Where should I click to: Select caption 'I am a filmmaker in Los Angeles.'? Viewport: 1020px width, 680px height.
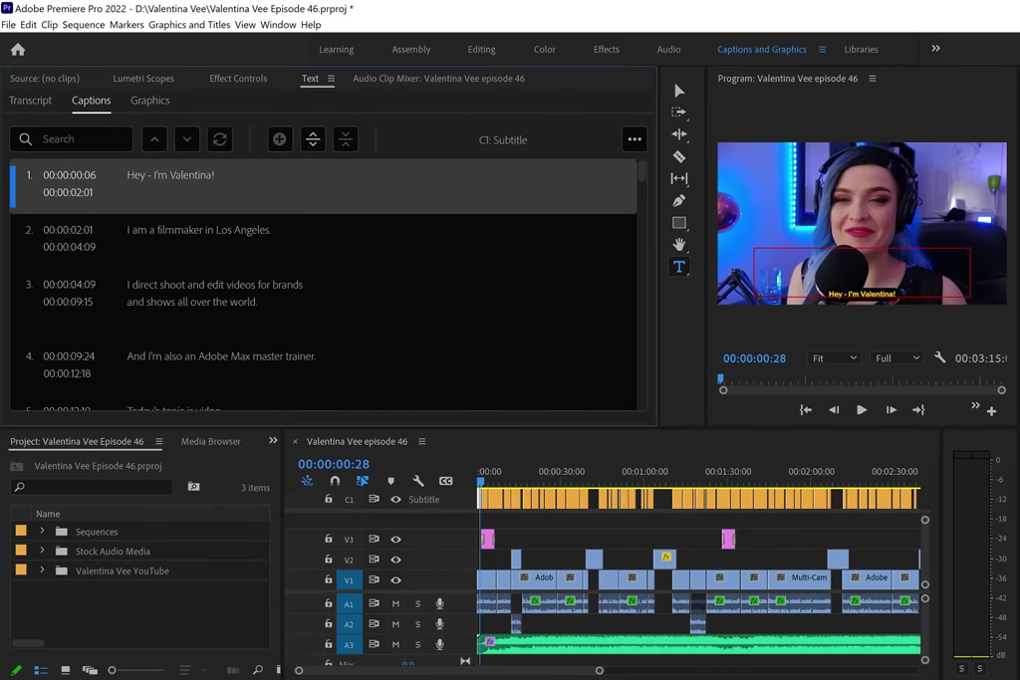199,230
